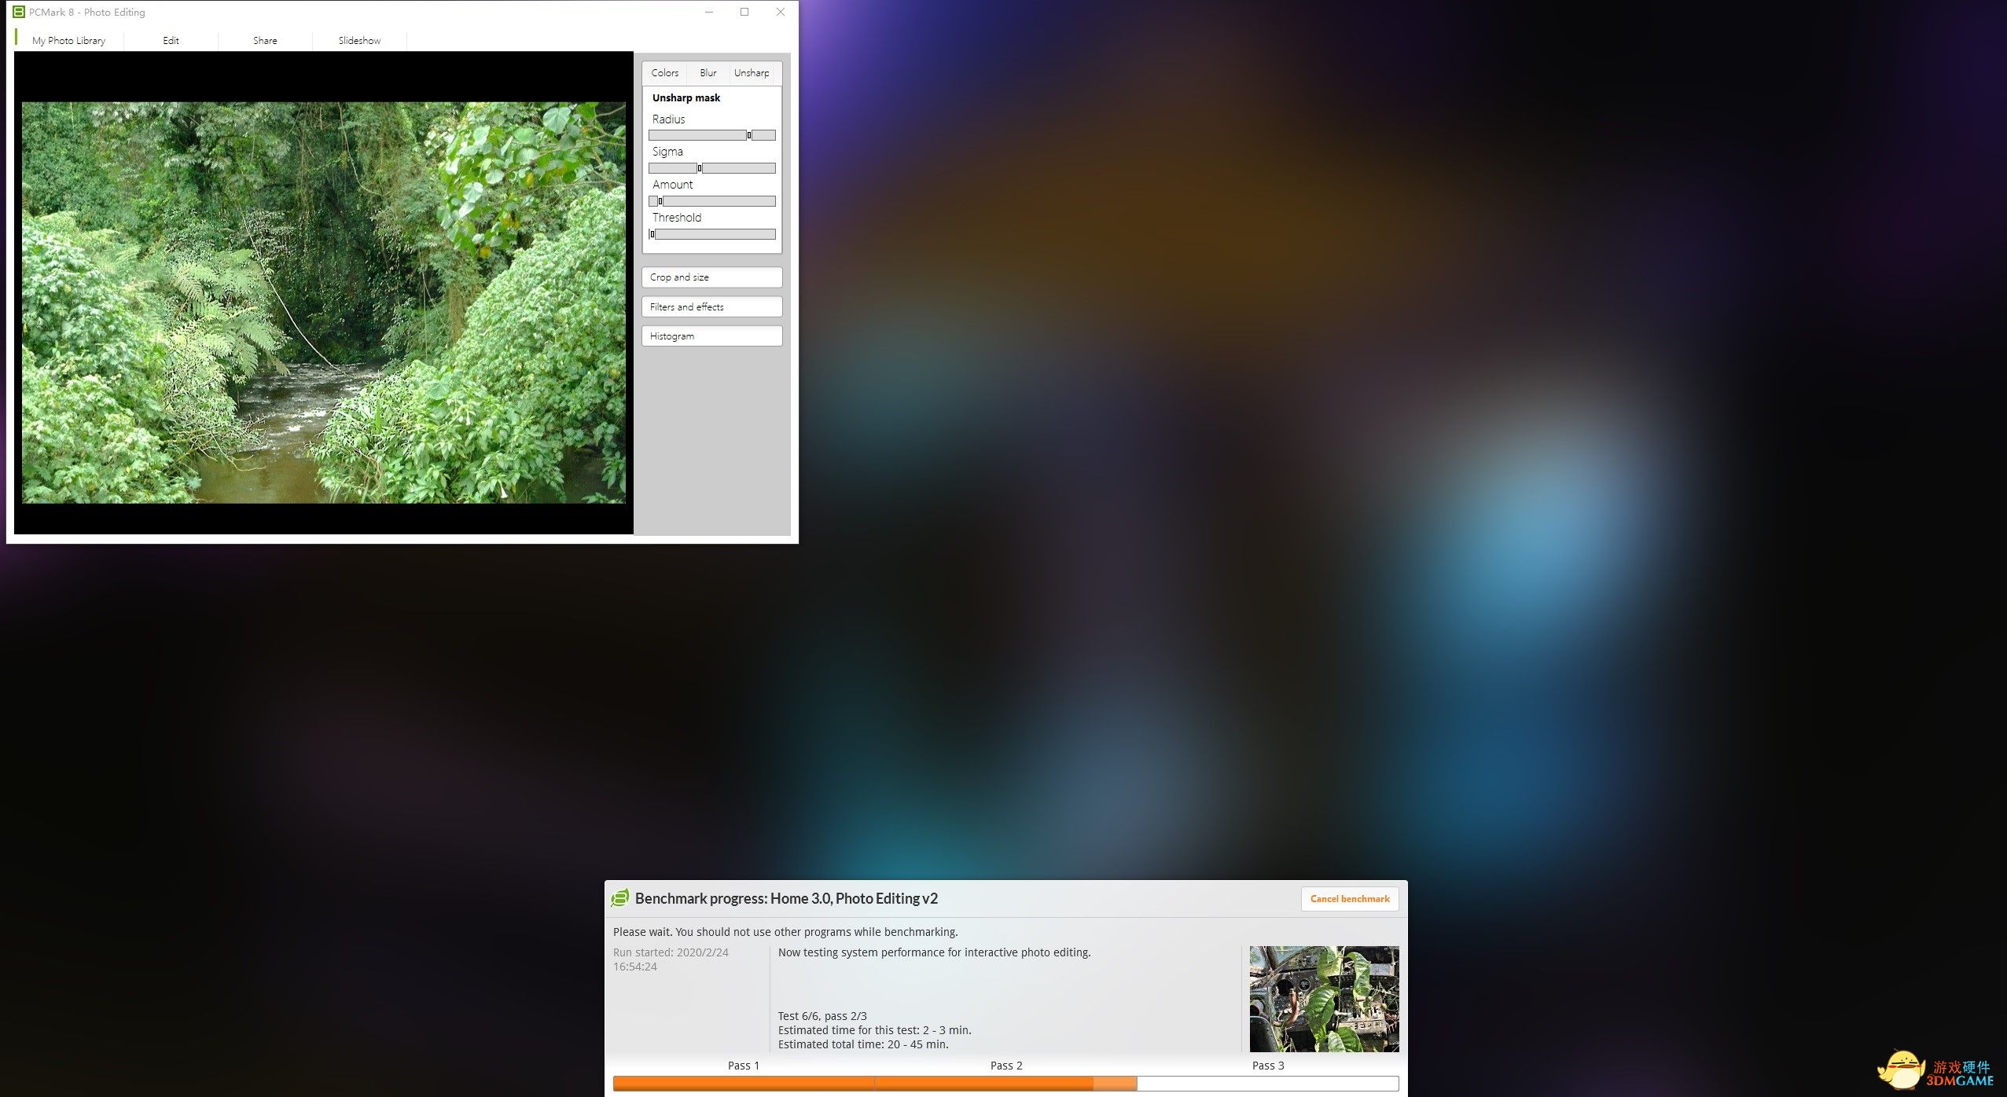The height and width of the screenshot is (1097, 2007).
Task: Switch to the Edit tab
Action: click(171, 40)
